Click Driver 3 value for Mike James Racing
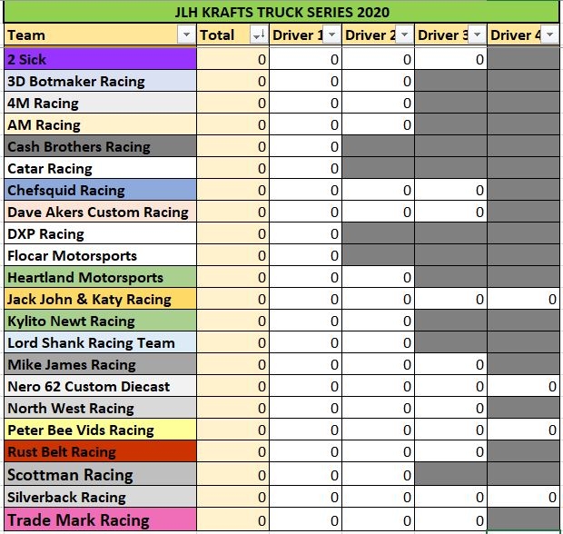Image resolution: width=563 pixels, height=534 pixels. click(x=450, y=364)
